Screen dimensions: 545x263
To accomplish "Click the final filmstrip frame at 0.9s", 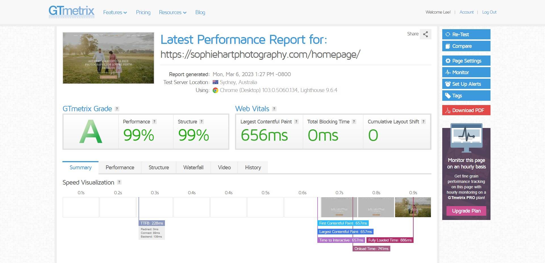I will [x=413, y=207].
